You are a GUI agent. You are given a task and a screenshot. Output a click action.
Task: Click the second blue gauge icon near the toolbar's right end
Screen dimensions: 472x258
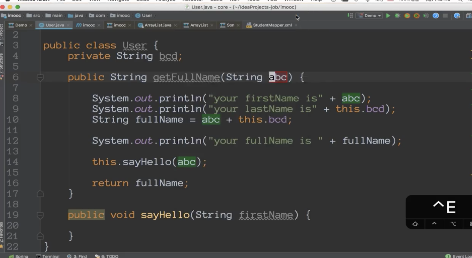[457, 16]
